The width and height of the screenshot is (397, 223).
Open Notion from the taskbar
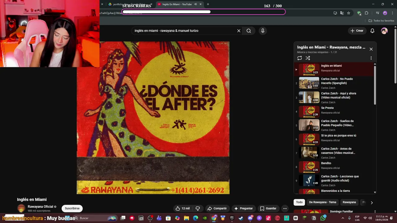tap(314, 218)
